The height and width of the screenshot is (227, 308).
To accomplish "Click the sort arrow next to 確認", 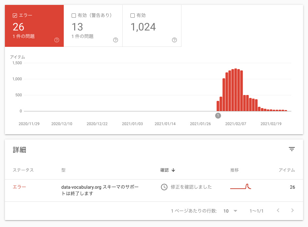I will coord(173,170).
